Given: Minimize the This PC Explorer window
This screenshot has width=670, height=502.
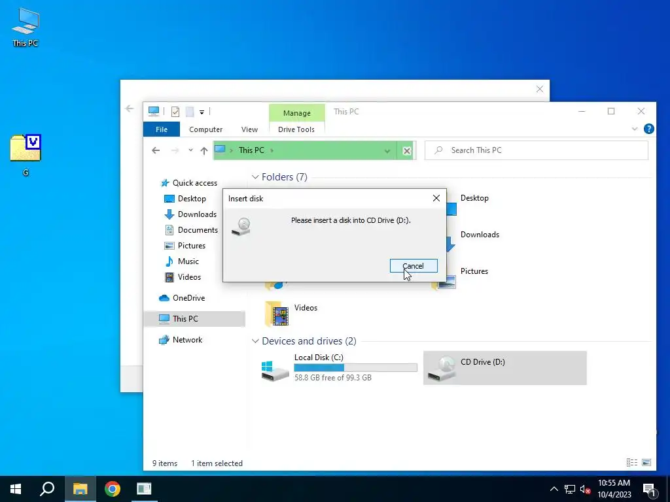Looking at the screenshot, I should [x=582, y=111].
